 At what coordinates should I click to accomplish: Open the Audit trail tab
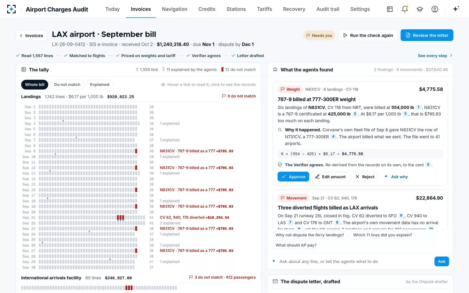(x=328, y=9)
